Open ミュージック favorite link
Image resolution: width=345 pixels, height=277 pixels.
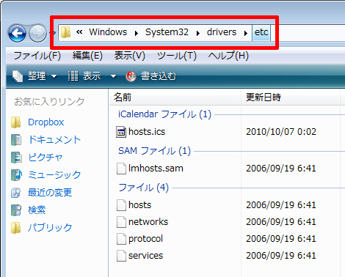(x=54, y=175)
